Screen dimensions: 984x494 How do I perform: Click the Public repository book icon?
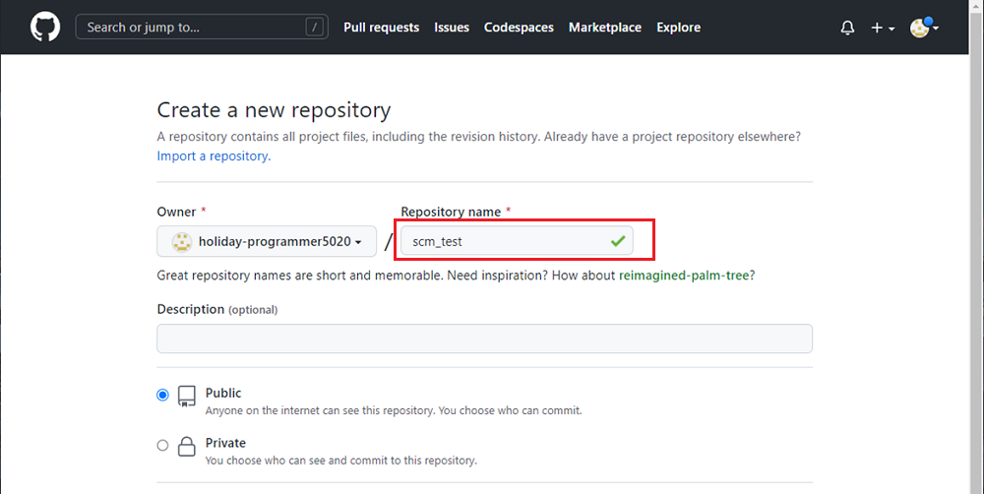186,396
